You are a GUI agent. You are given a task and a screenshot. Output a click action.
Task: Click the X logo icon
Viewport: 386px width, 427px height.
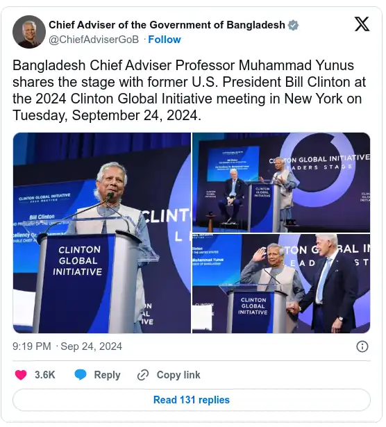point(362,24)
